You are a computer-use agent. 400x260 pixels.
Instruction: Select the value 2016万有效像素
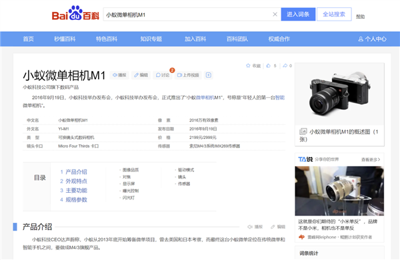tap(203, 120)
